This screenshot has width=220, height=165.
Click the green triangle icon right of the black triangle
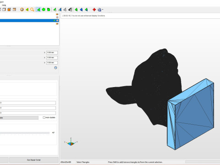click(76, 10)
